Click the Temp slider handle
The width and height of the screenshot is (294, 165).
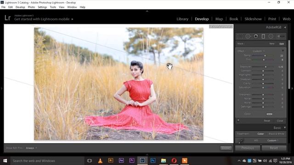(265, 56)
